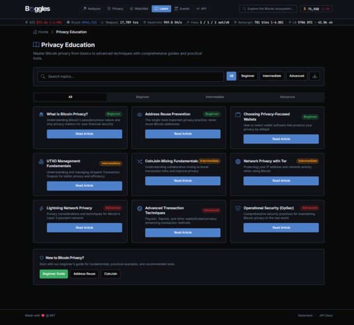This screenshot has width=354, height=325.
Task: Read Article for CoinJoin Mixing Fundamentals
Action: (x=183, y=181)
